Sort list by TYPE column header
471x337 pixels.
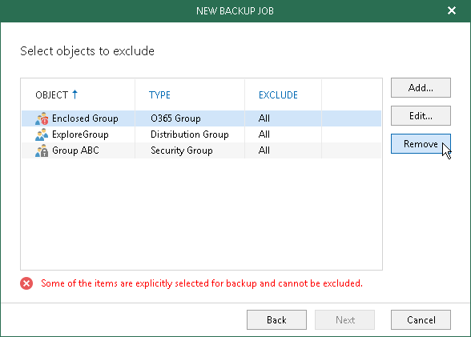159,94
